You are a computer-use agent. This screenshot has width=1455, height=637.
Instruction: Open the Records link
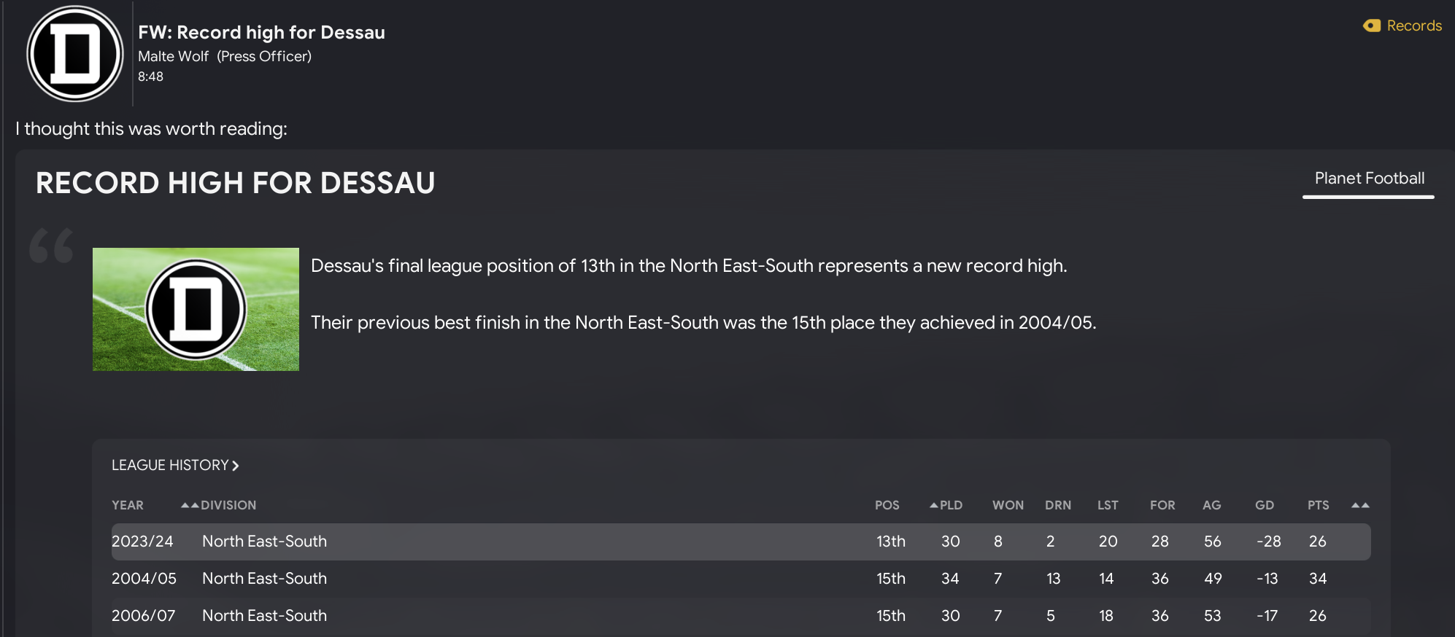pos(1413,26)
